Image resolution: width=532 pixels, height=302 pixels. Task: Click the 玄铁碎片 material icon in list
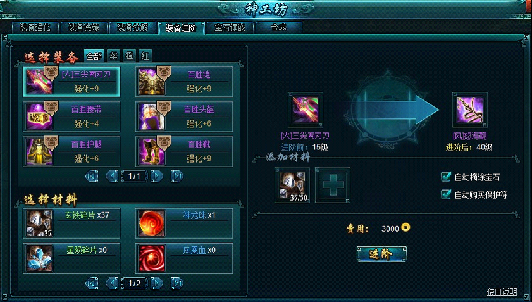pos(39,223)
